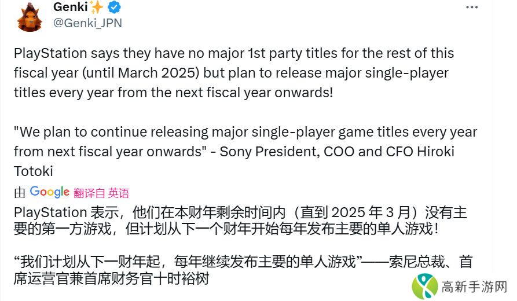Viewport: 517px width, 301px height.
Task: Open the @Genki_JPN handle link
Action: point(87,23)
